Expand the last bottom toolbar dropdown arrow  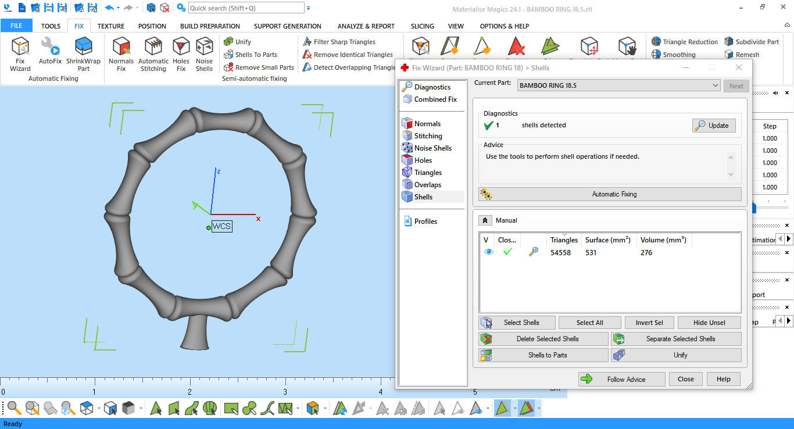(539, 409)
